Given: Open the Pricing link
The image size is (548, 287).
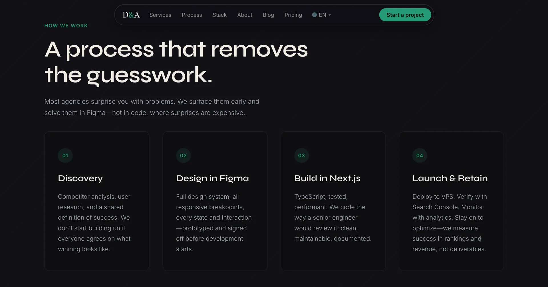Looking at the screenshot, I should [x=293, y=15].
